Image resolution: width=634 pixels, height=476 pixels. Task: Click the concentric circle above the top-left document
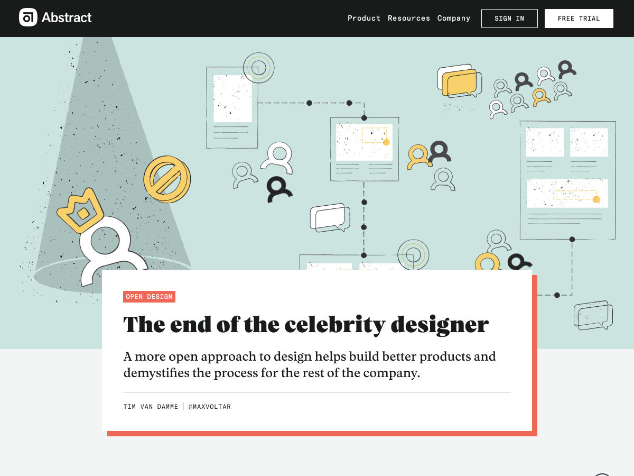tap(258, 68)
